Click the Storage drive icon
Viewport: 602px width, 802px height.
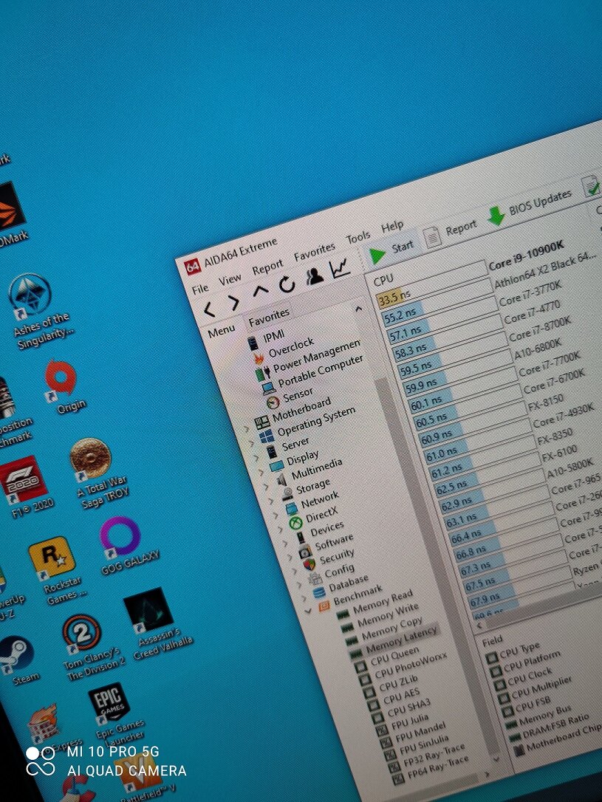point(287,494)
